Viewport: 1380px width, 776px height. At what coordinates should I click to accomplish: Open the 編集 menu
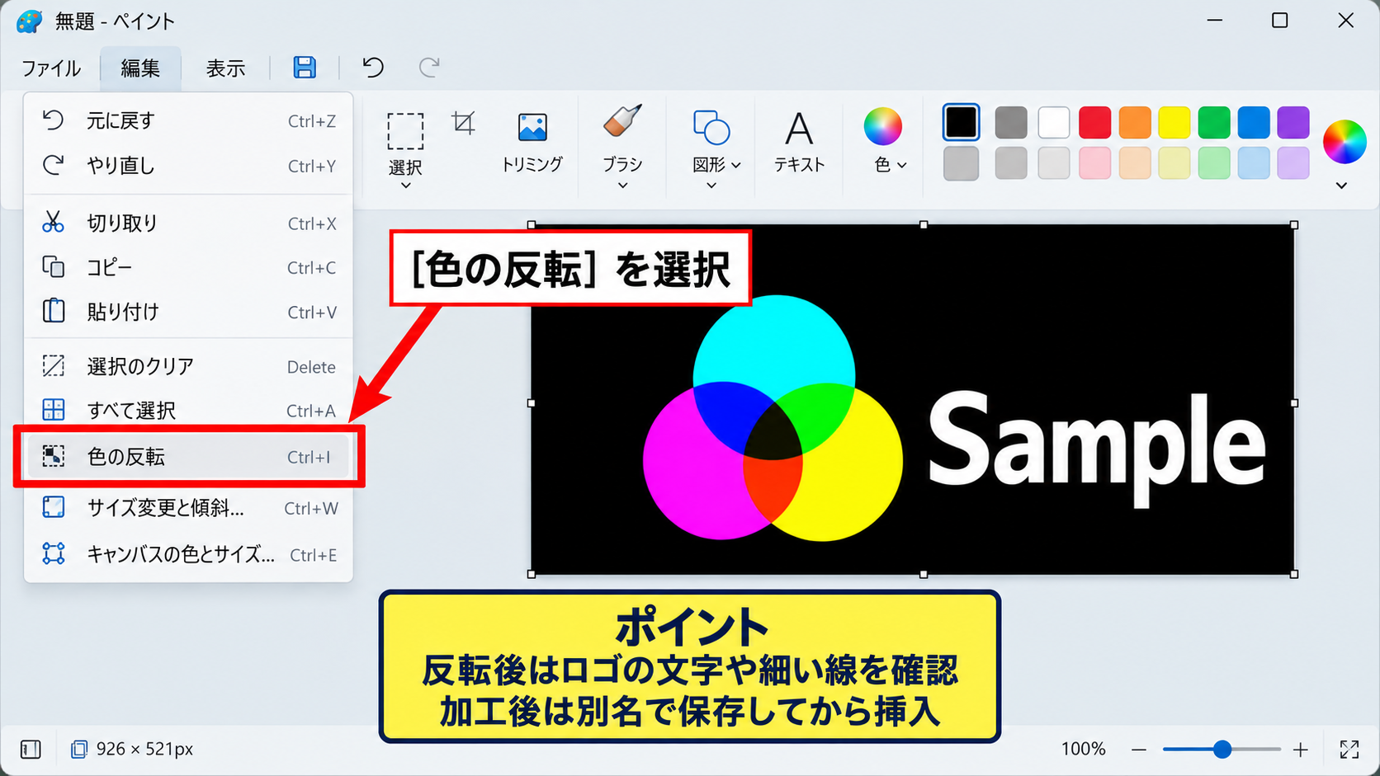point(140,68)
